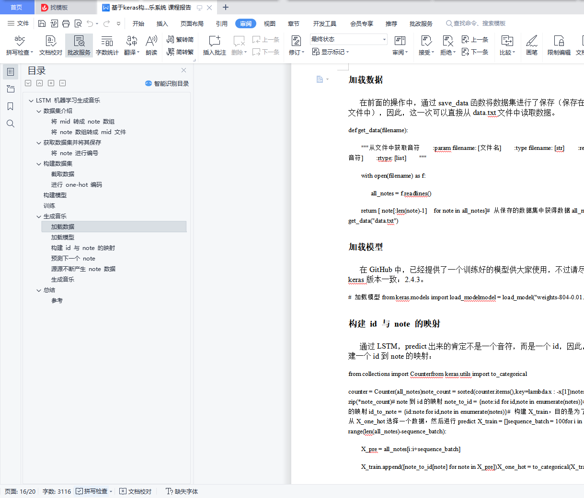Accept the change (接受)
Screen dimensions: 584x498
pyautogui.click(x=426, y=45)
